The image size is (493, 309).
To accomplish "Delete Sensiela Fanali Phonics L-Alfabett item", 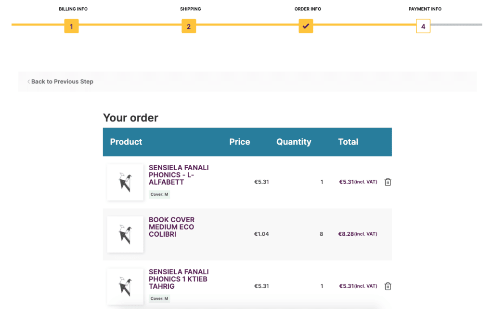I will (x=388, y=182).
